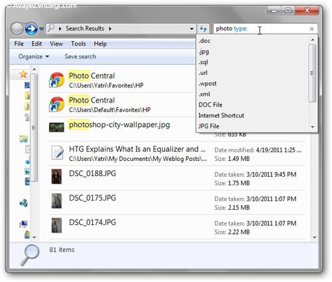Open the Organize dropdown menu
Viewport: 332px width, 282px height.
34,56
